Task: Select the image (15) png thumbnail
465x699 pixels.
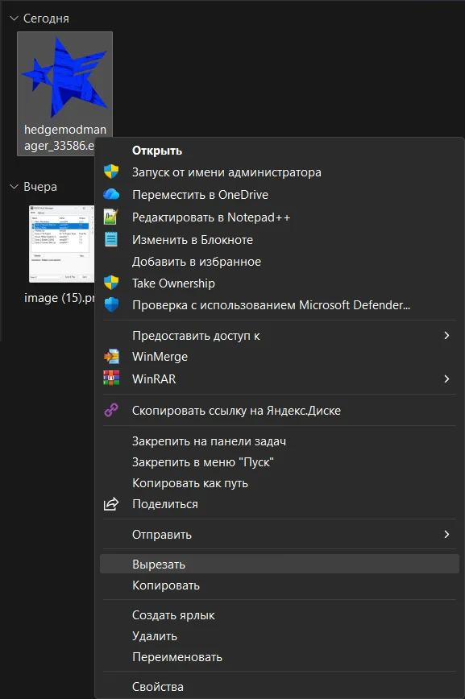Action: click(x=60, y=255)
